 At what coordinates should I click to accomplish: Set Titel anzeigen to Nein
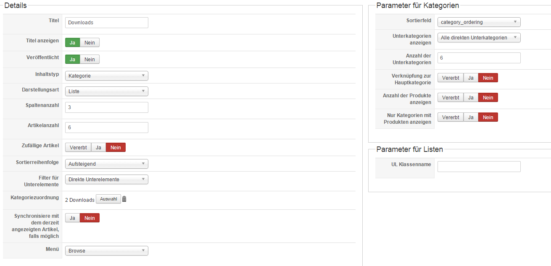[x=90, y=43]
